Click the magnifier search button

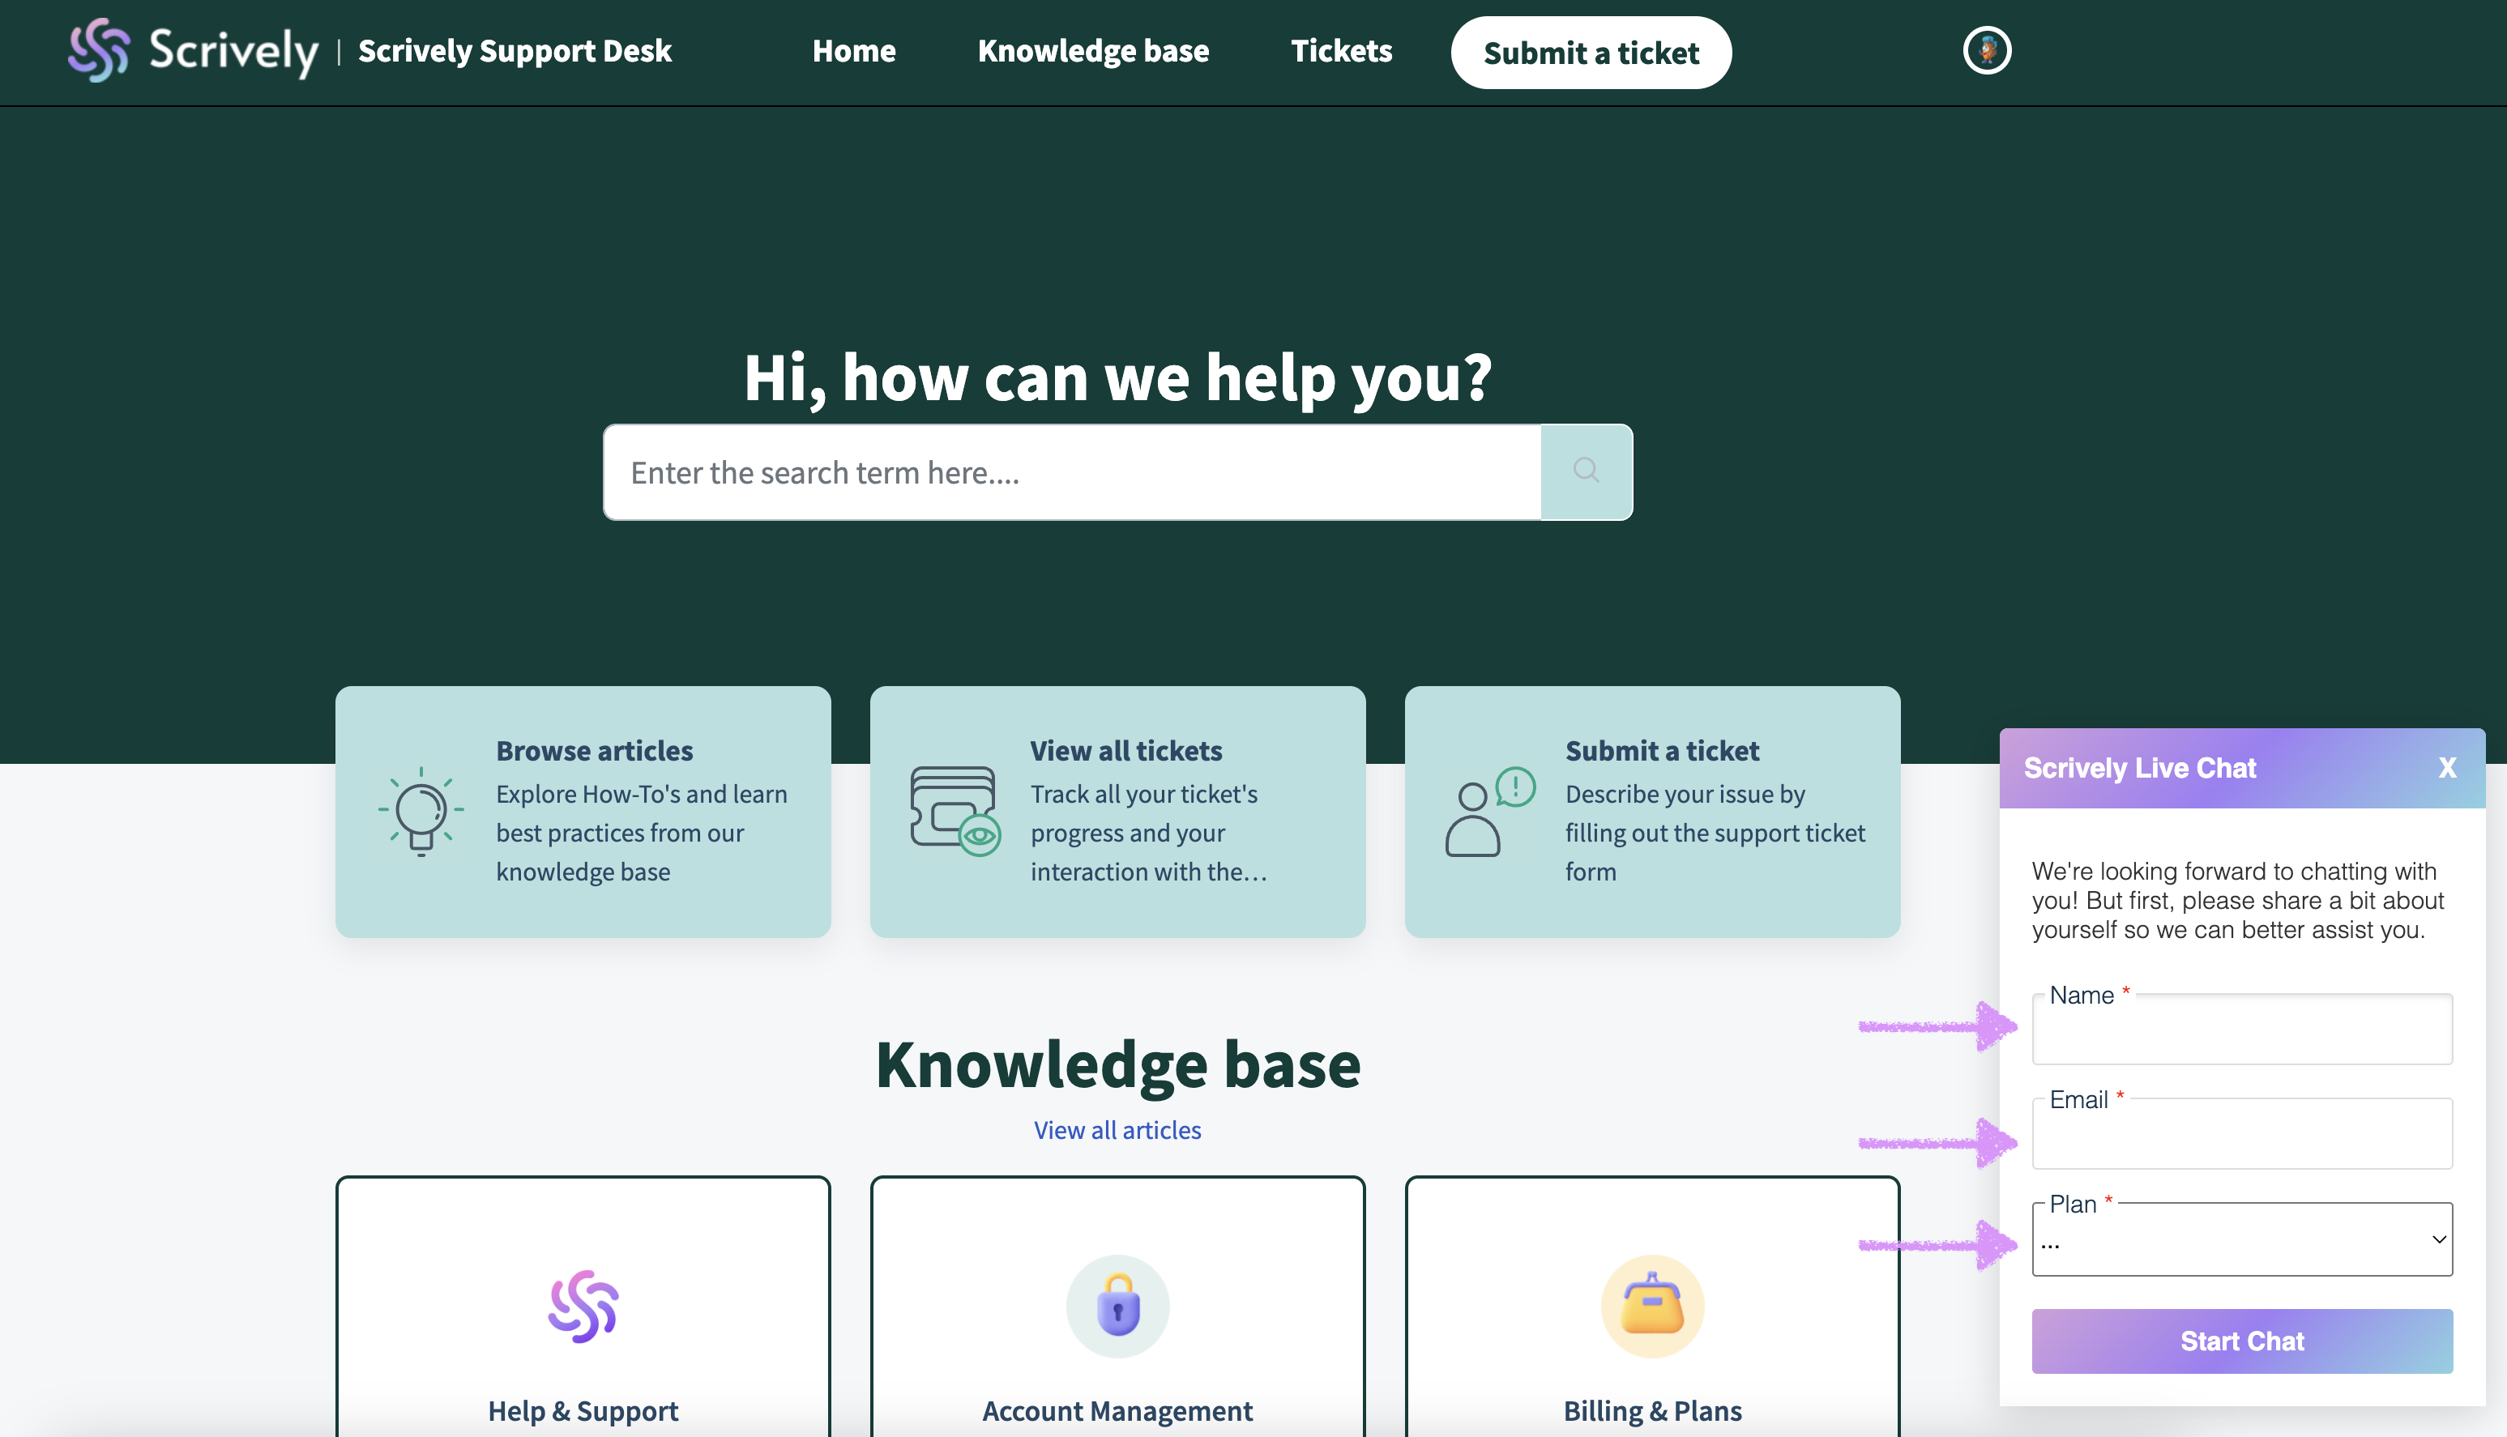(1585, 471)
